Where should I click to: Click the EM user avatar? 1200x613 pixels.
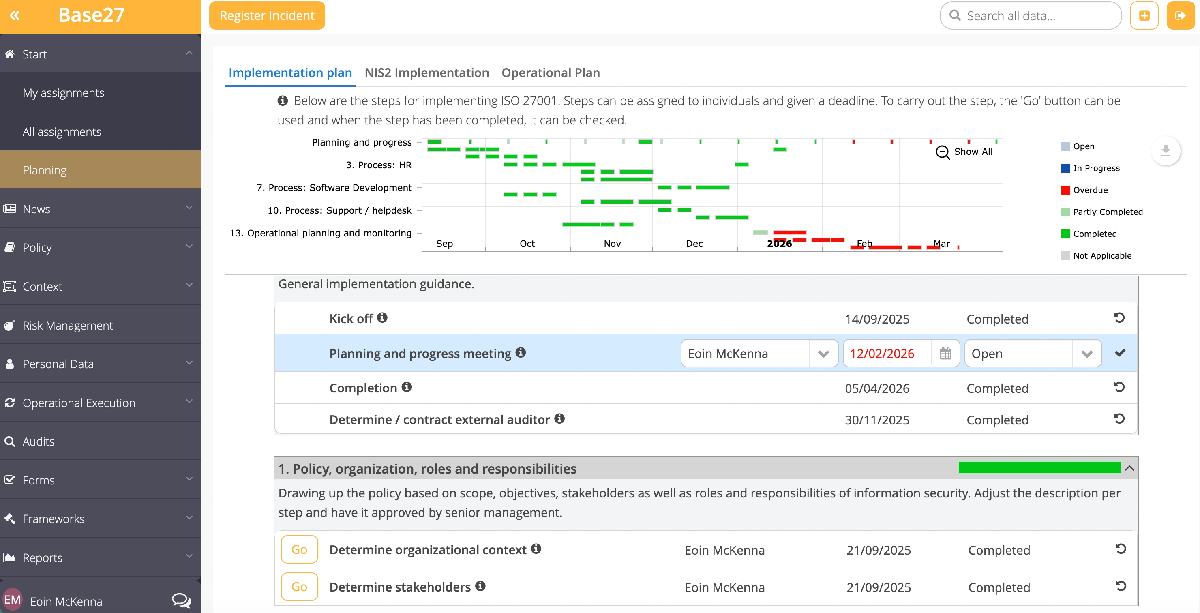point(13,600)
